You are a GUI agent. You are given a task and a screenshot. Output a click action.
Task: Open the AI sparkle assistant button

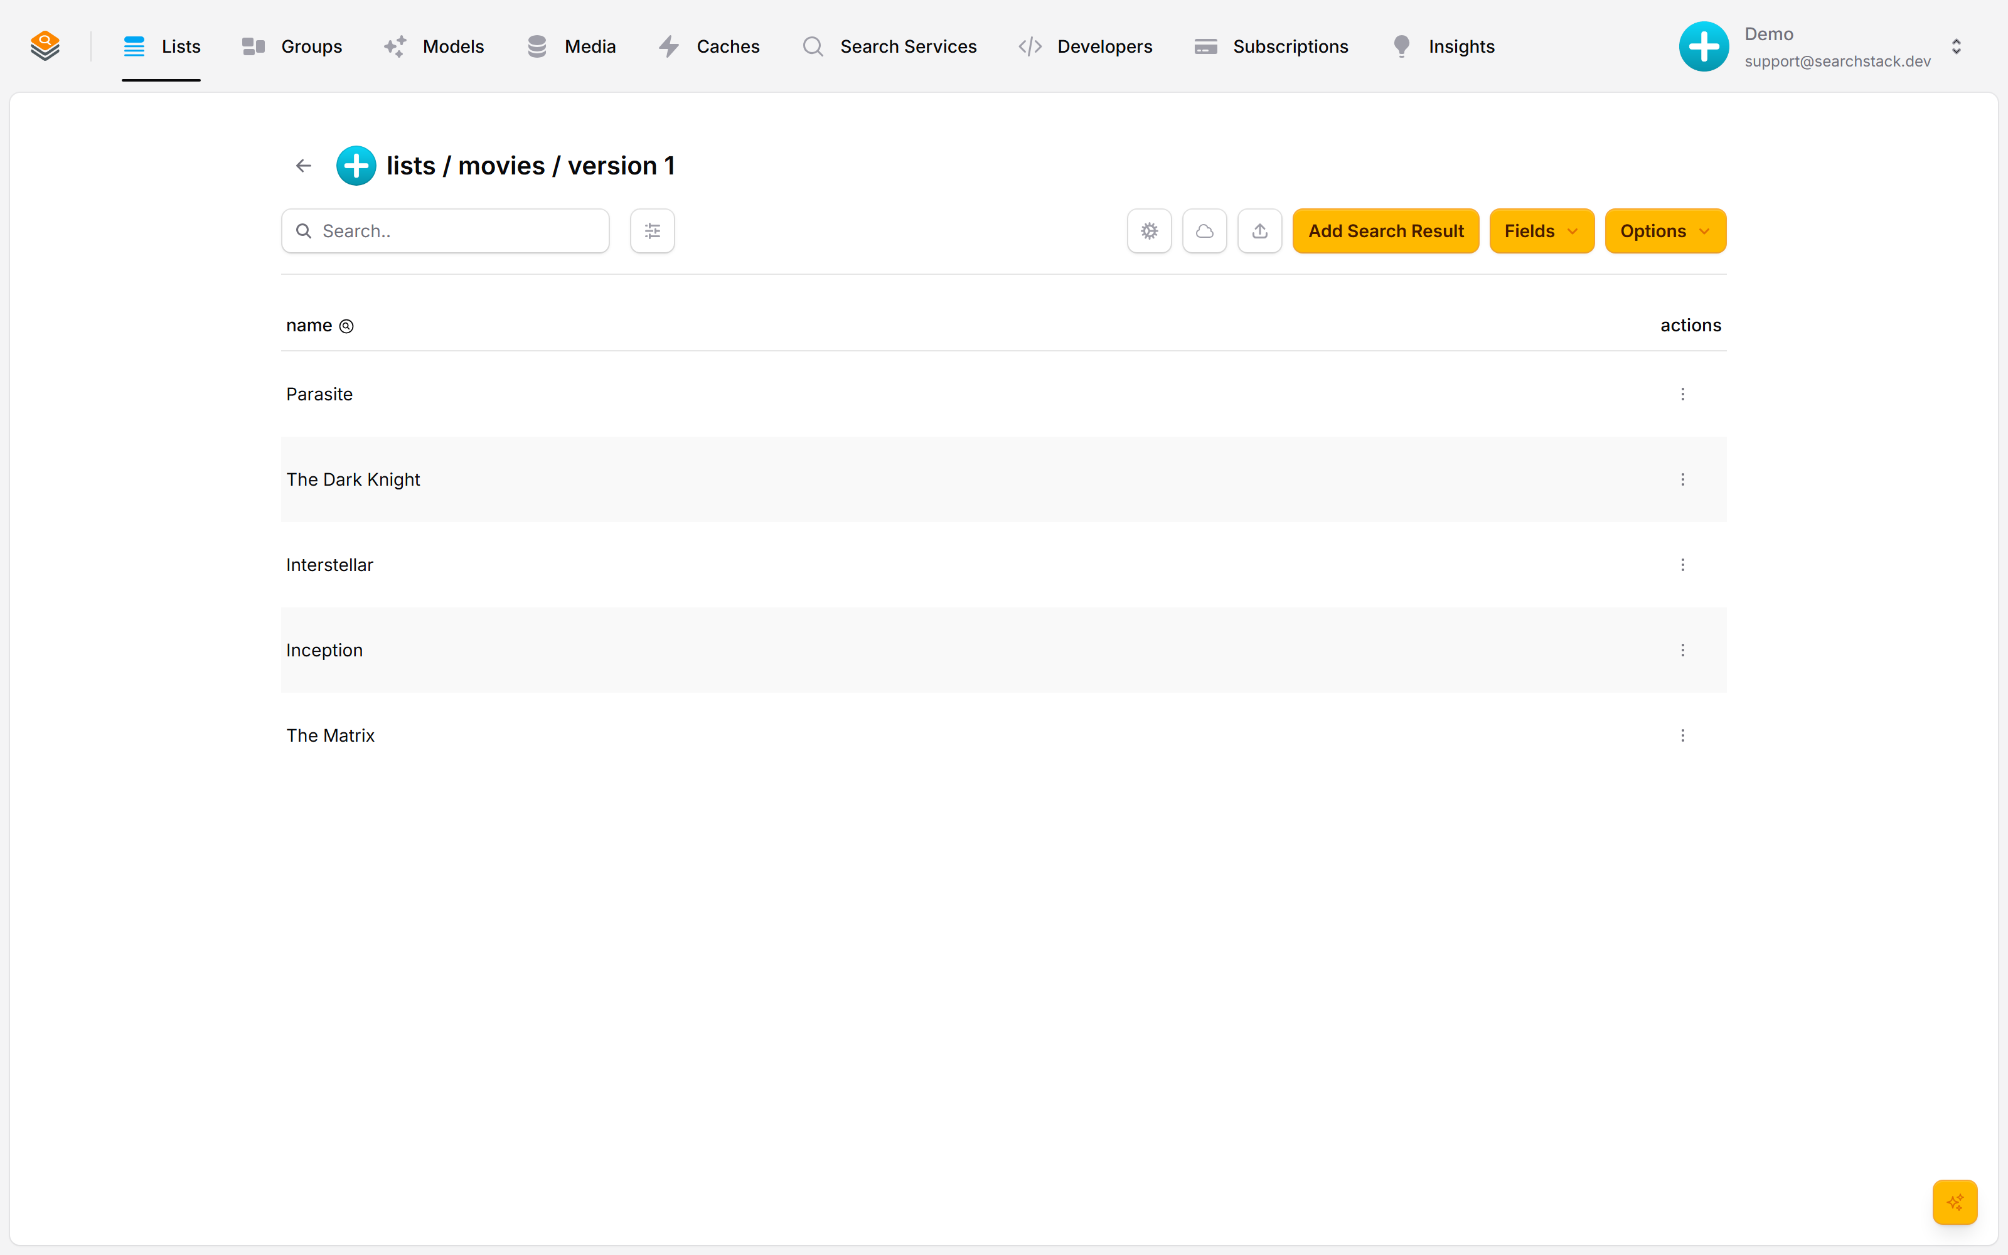click(x=1955, y=1202)
